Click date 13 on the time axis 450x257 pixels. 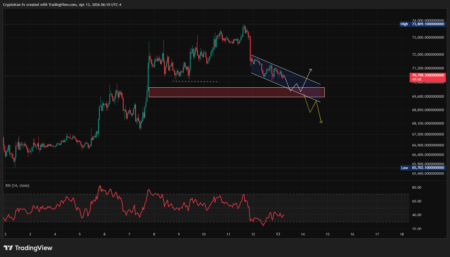click(278, 234)
